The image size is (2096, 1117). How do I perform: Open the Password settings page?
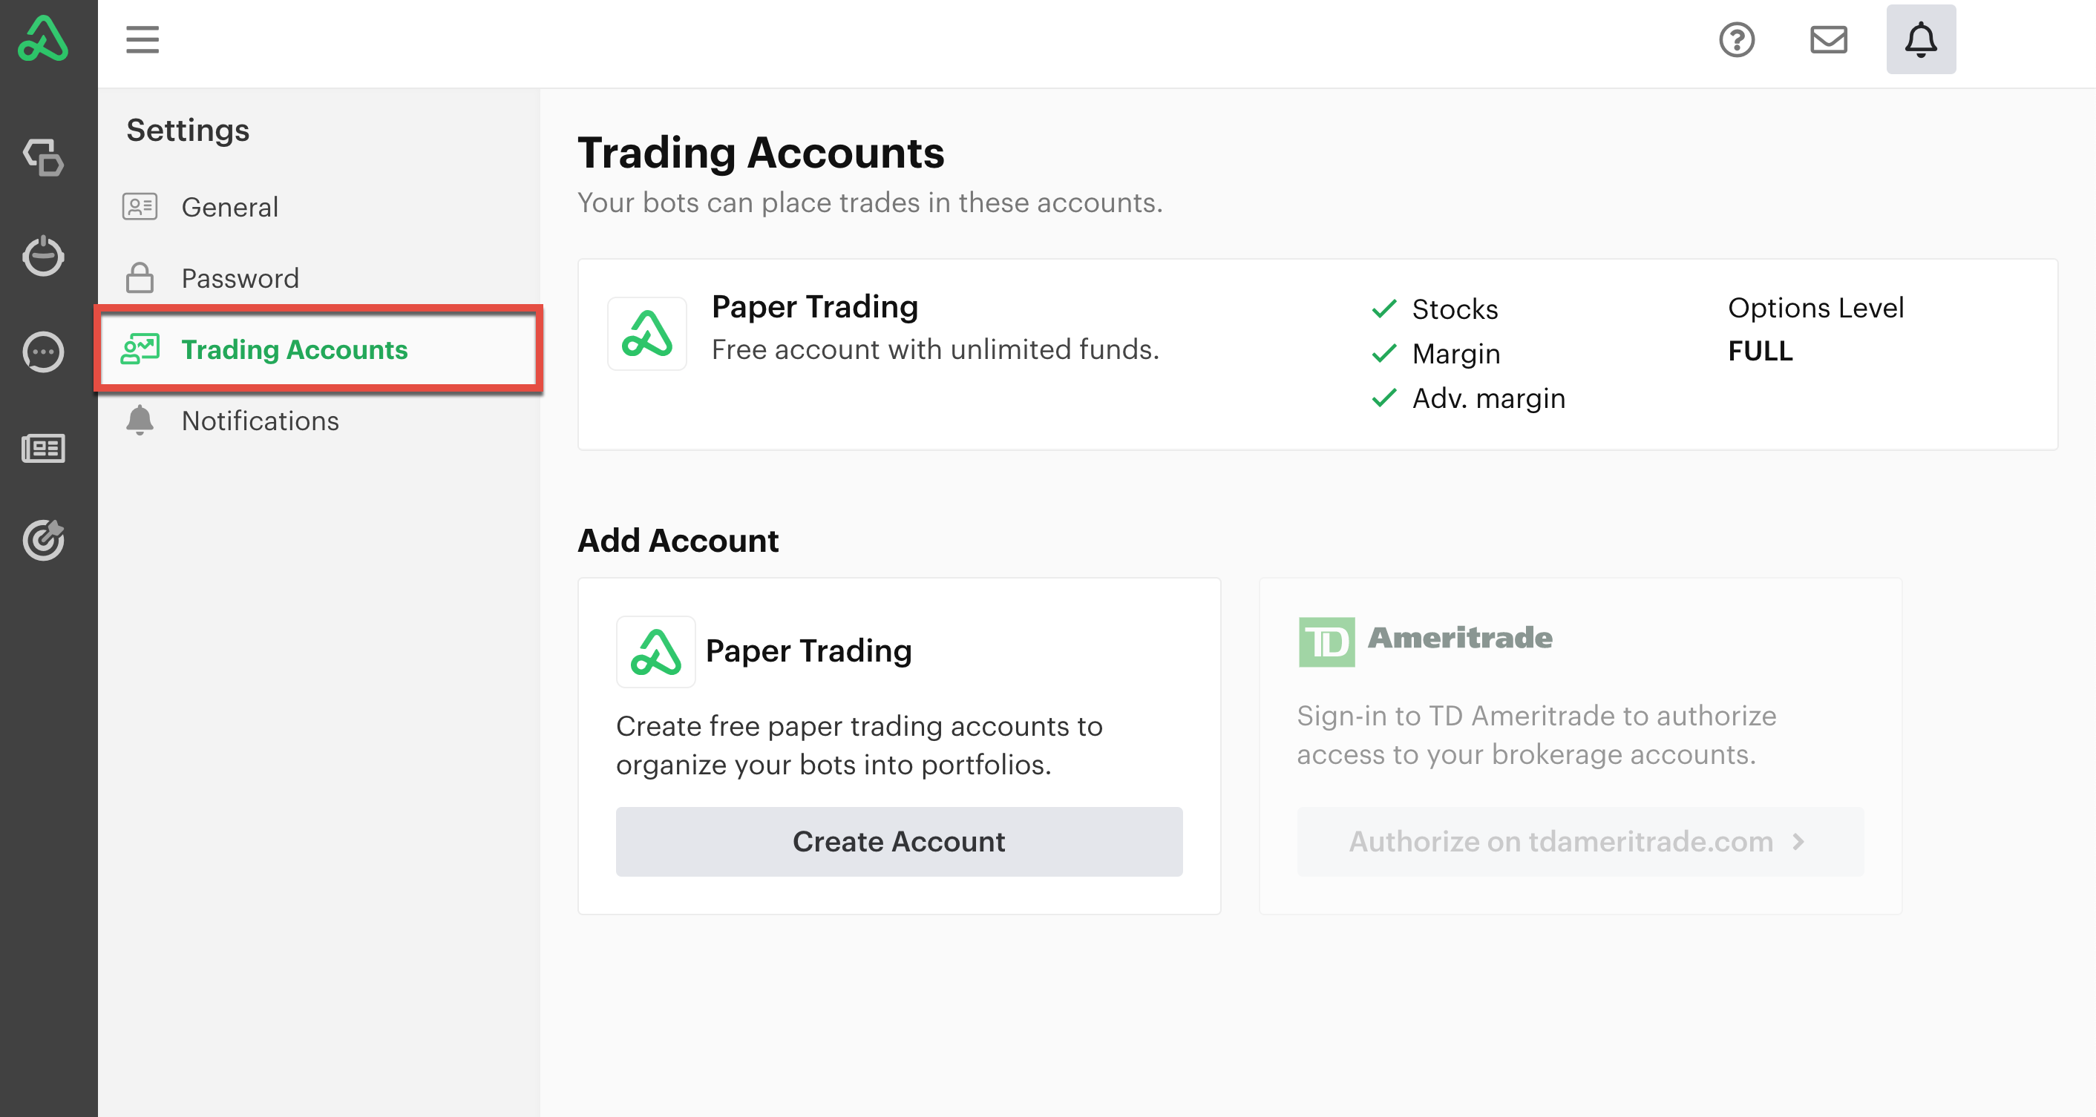(x=240, y=278)
